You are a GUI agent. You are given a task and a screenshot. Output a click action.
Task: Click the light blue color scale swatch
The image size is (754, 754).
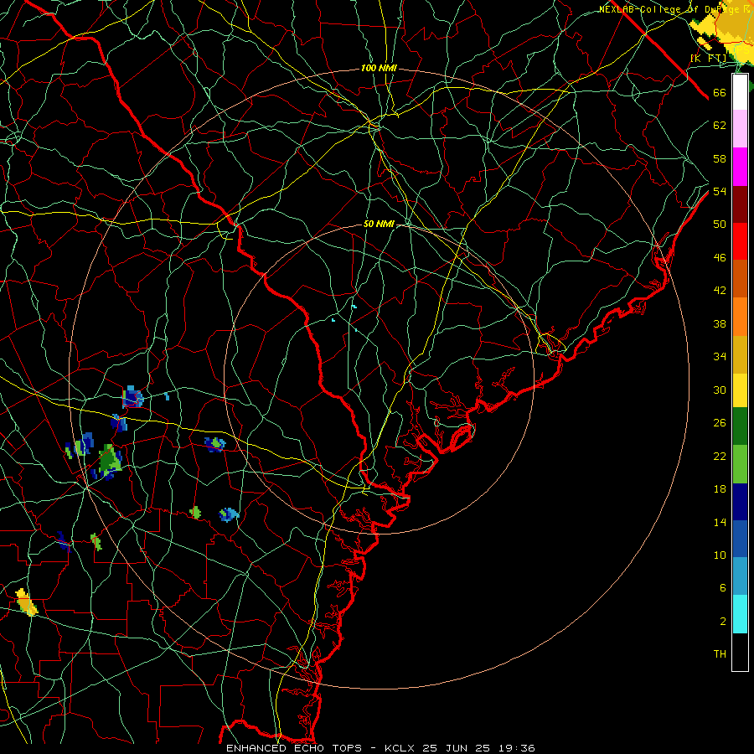[x=740, y=576]
